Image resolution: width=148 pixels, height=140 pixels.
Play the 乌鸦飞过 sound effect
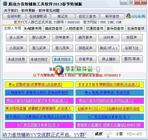coord(132,48)
